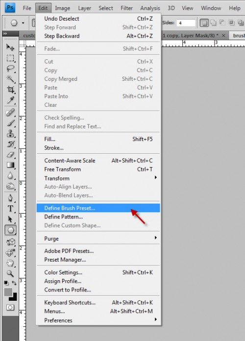Open Color Settings...

(x=98, y=272)
